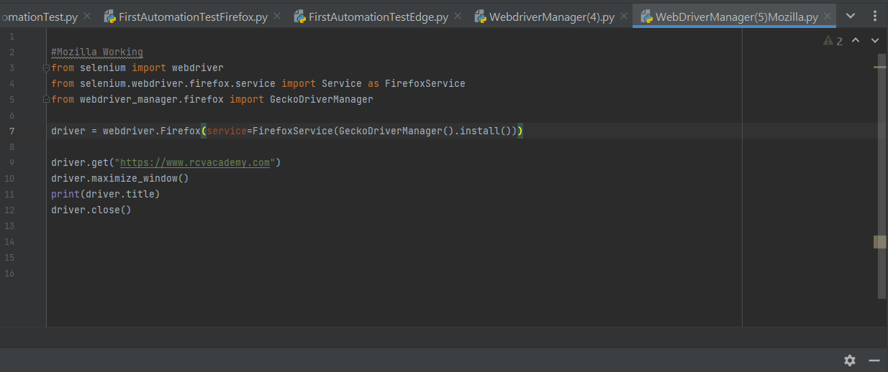Viewport: 888px width, 372px height.
Task: Click Python file icon on FirstAutomationTestFirefox.py tab
Action: [109, 17]
